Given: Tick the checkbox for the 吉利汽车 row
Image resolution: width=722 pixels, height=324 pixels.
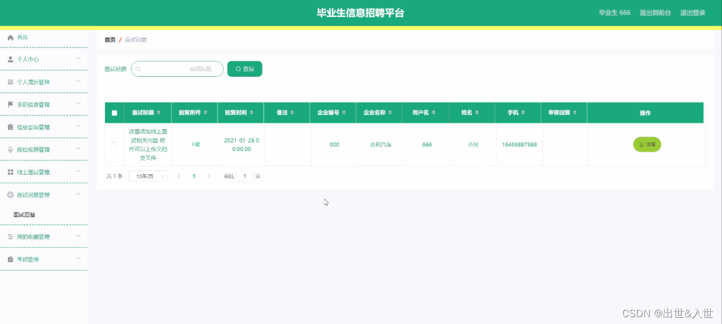Looking at the screenshot, I should [114, 145].
